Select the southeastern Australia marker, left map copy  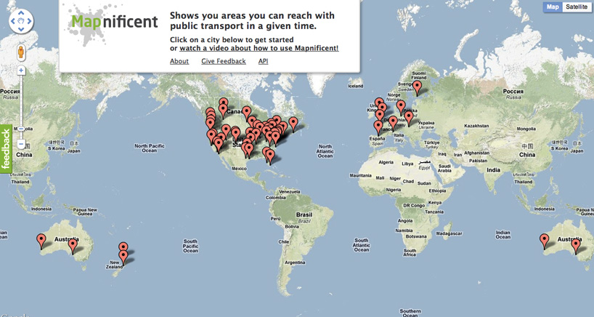pyautogui.click(x=73, y=246)
